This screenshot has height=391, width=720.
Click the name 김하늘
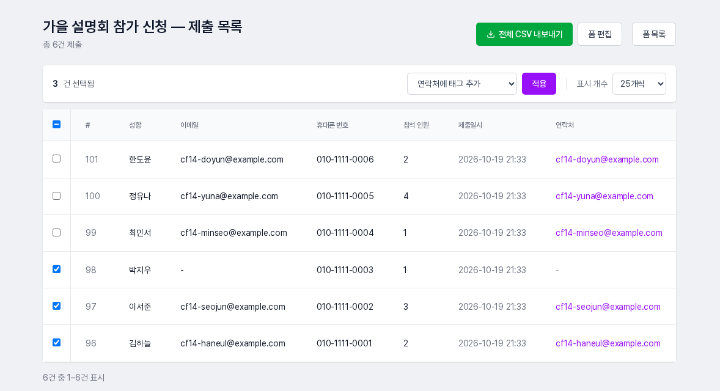pyautogui.click(x=140, y=343)
